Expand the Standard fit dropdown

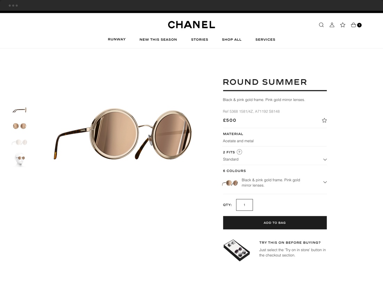coord(275,159)
